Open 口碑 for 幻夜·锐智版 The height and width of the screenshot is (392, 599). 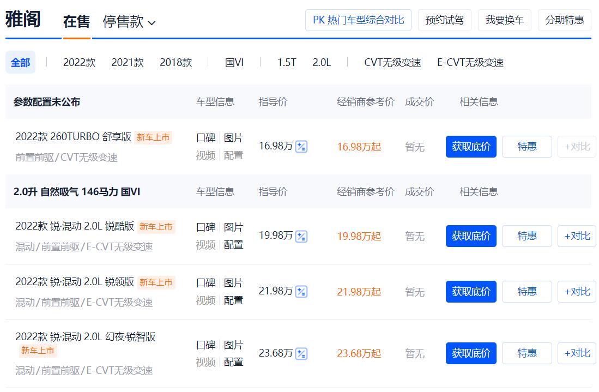tap(205, 345)
